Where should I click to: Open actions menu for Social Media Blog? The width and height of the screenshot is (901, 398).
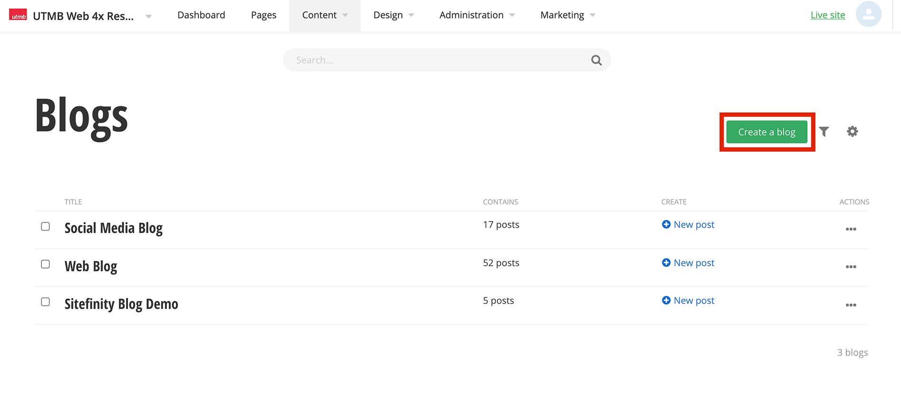851,229
